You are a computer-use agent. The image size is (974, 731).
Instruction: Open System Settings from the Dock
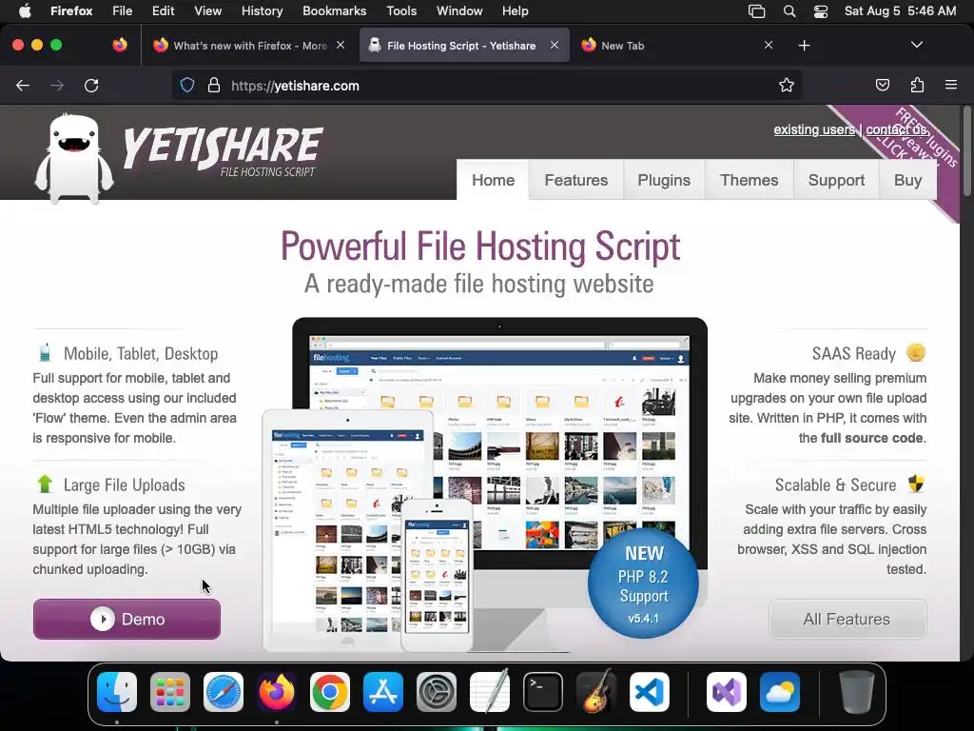(436, 692)
